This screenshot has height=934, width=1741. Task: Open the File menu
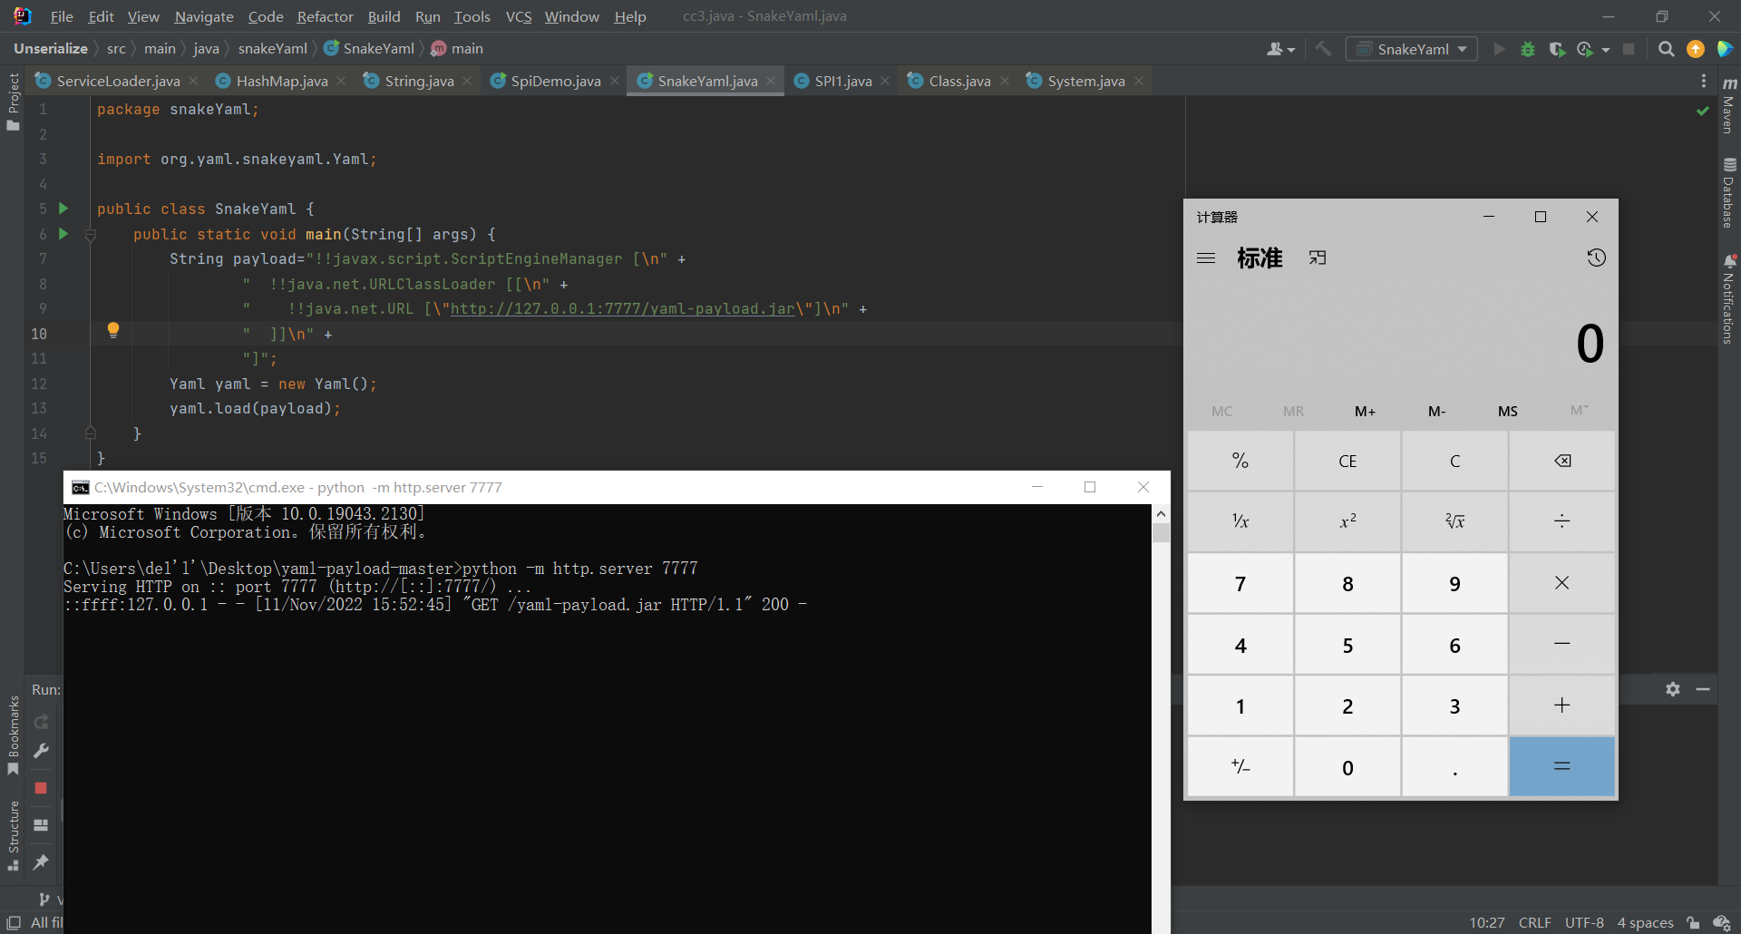pyautogui.click(x=62, y=16)
